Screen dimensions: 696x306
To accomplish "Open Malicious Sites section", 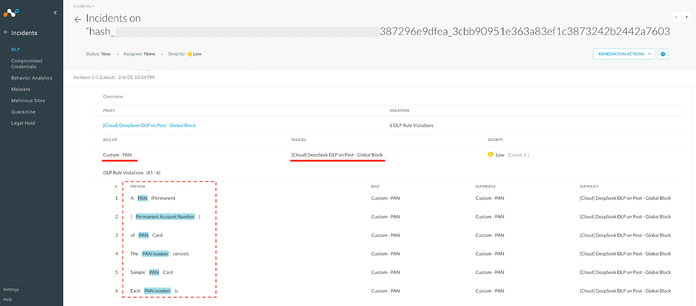I will coord(28,101).
